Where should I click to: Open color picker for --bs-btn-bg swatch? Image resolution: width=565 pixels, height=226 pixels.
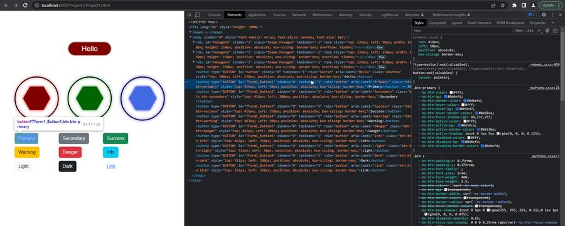point(446,96)
